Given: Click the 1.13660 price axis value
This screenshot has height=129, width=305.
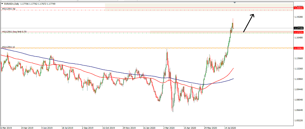Looking at the screenshot, I should pos(298,58).
